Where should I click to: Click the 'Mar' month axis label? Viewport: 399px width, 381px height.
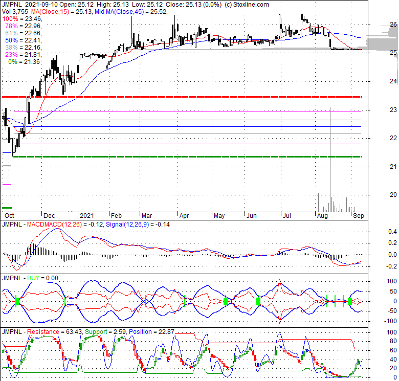(x=147, y=216)
